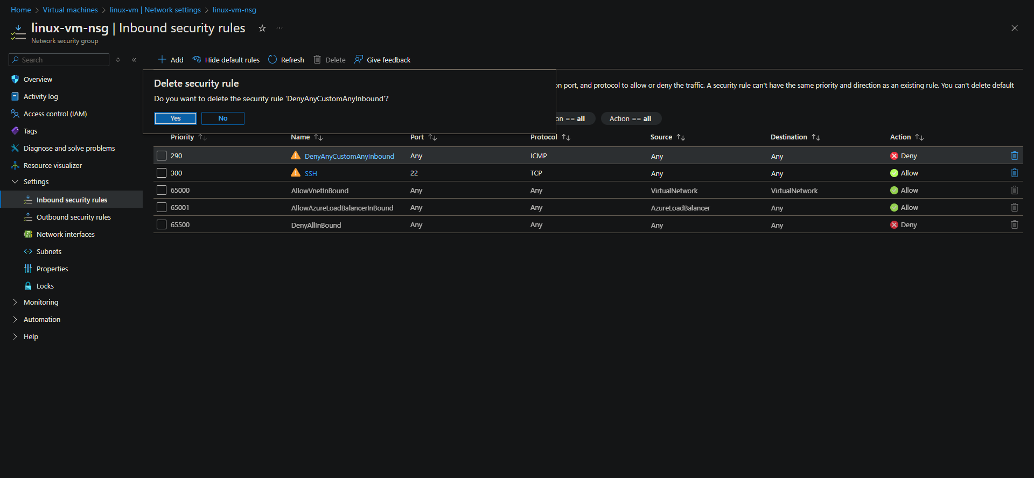Open linux-vm-nsg breadcrumb
Image resolution: width=1034 pixels, height=478 pixels.
[x=234, y=10]
